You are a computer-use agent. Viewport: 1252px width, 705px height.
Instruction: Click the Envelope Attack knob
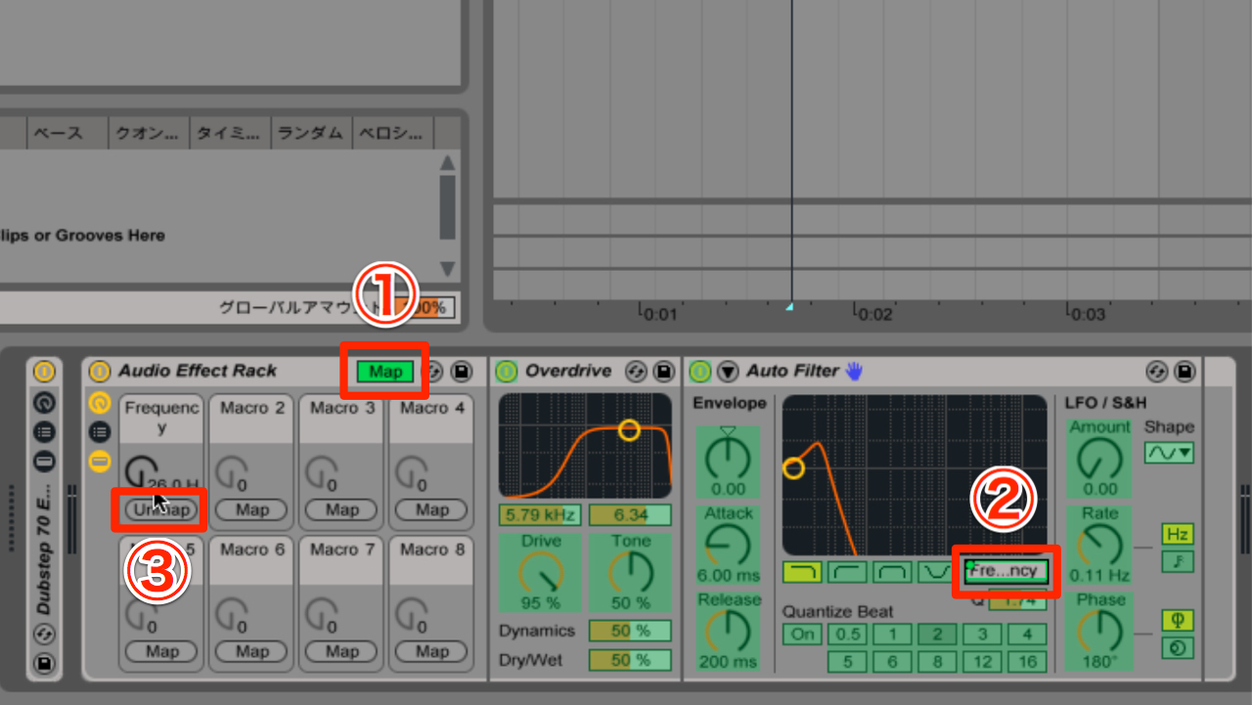tap(729, 545)
